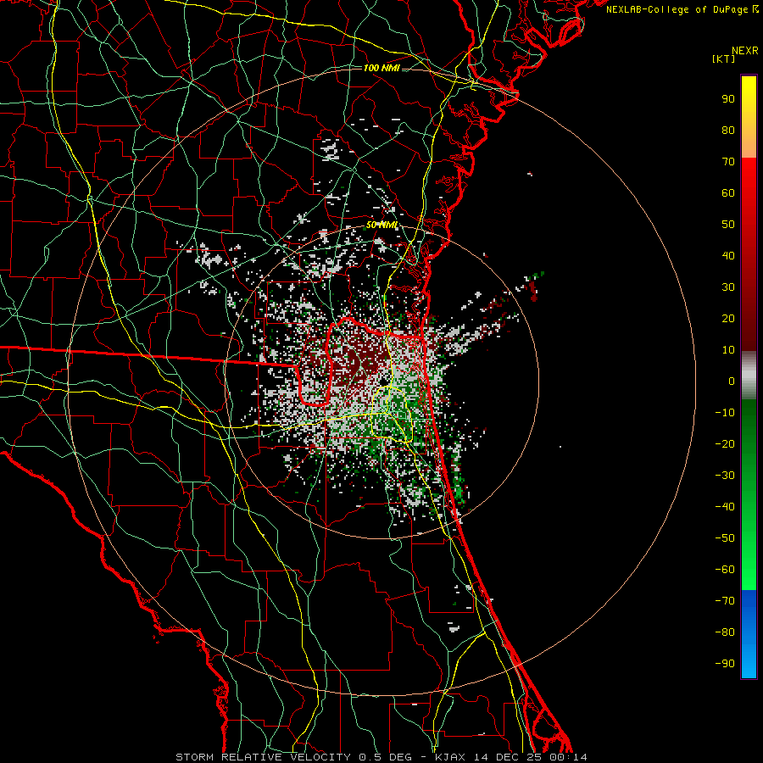This screenshot has width=763, height=763.
Task: Click the -80 knot colorbar label
Action: click(725, 632)
